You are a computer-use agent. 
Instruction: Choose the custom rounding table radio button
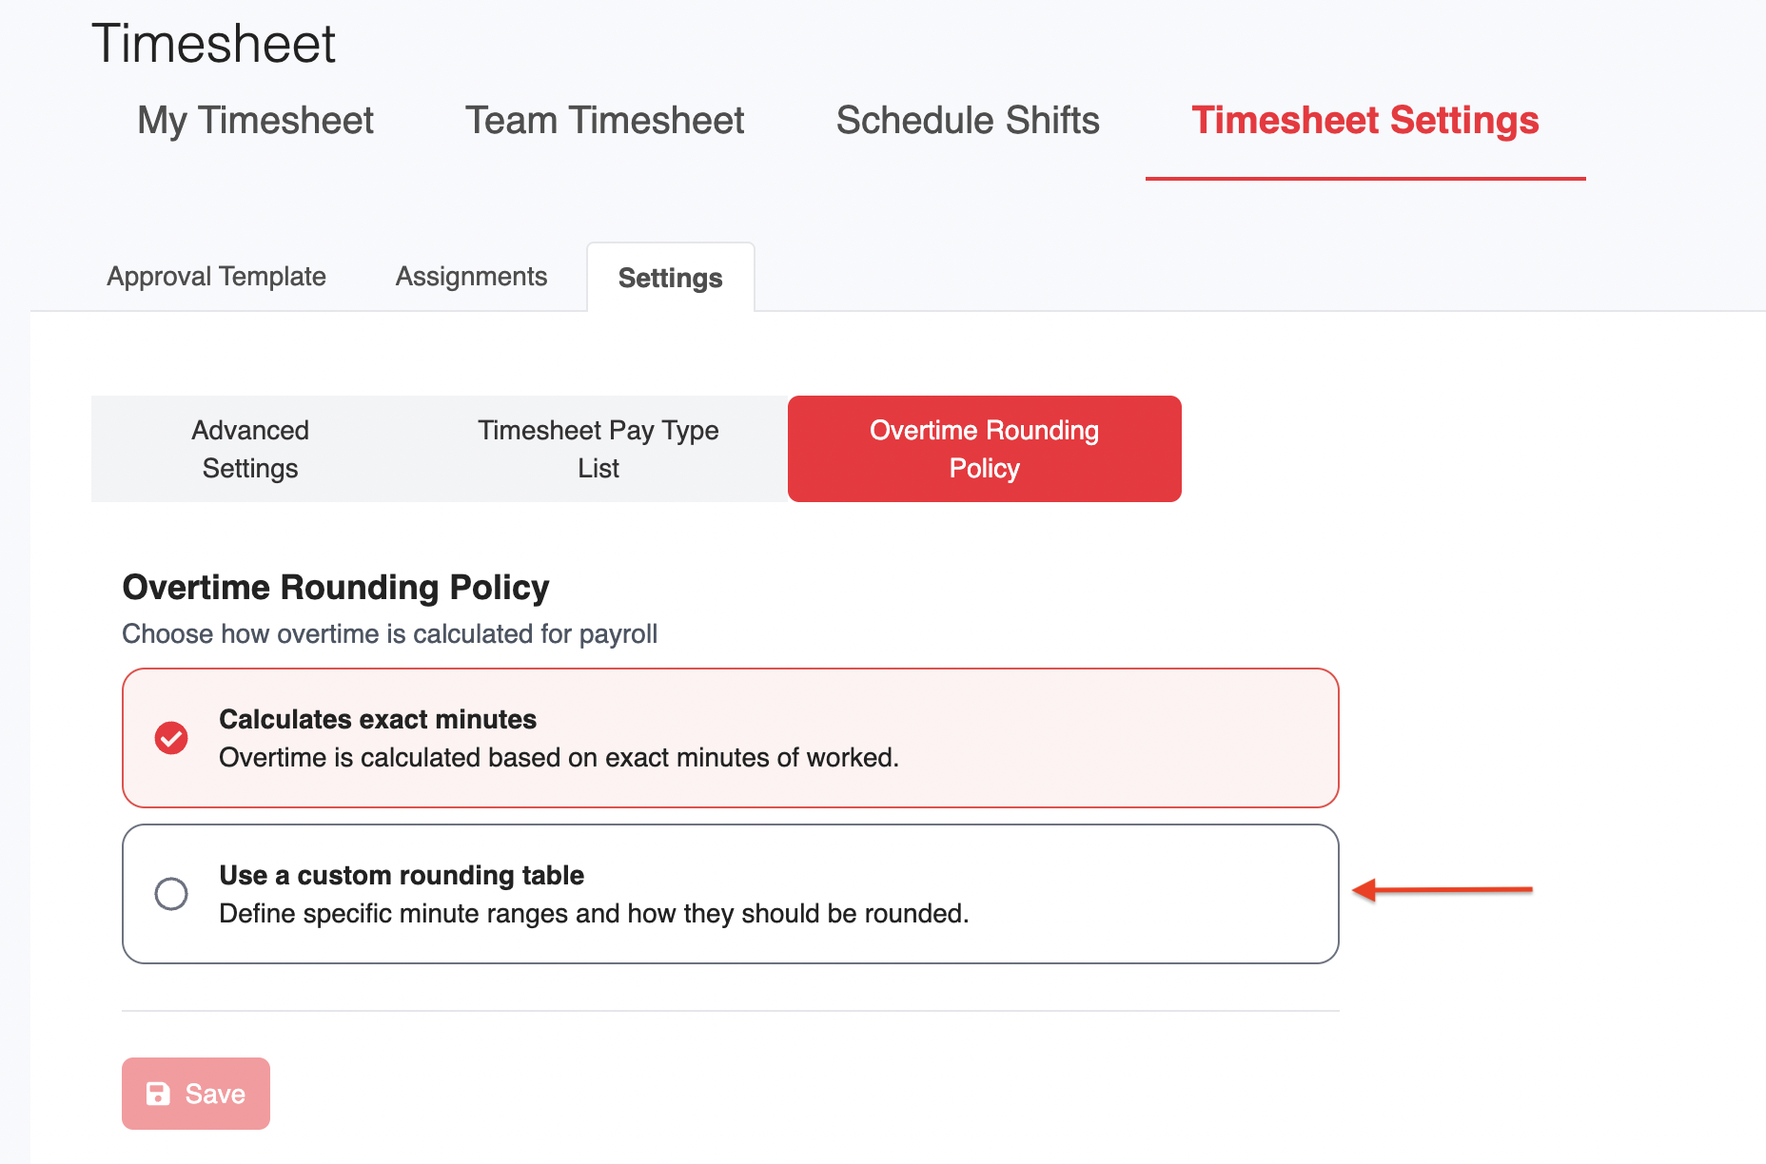[171, 894]
